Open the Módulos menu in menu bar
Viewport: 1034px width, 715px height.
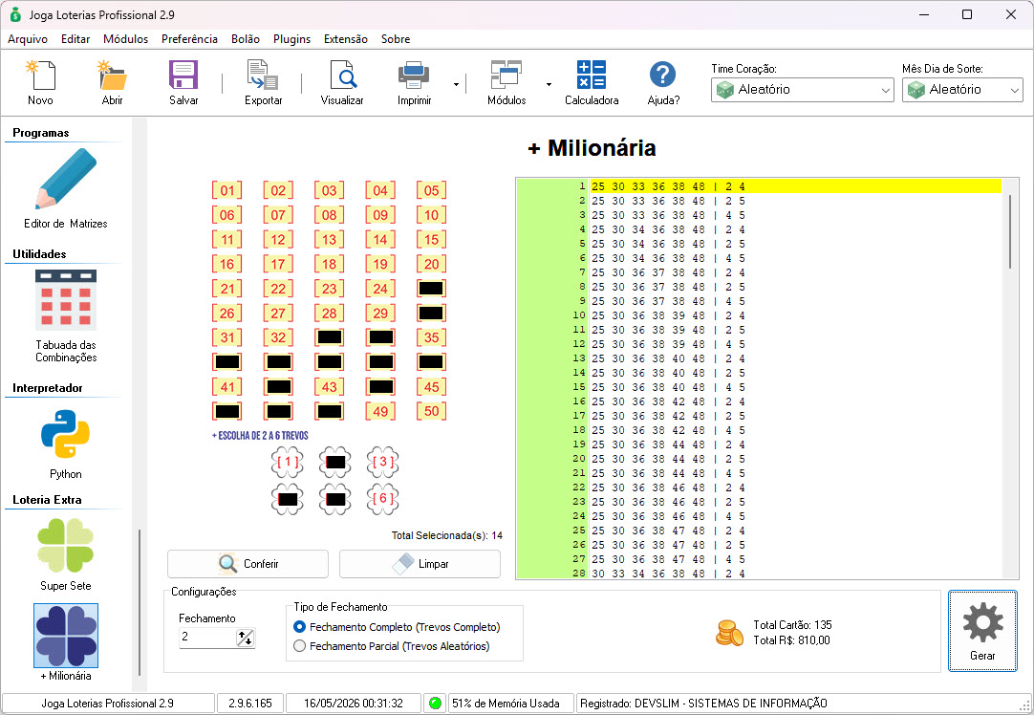pyautogui.click(x=125, y=39)
